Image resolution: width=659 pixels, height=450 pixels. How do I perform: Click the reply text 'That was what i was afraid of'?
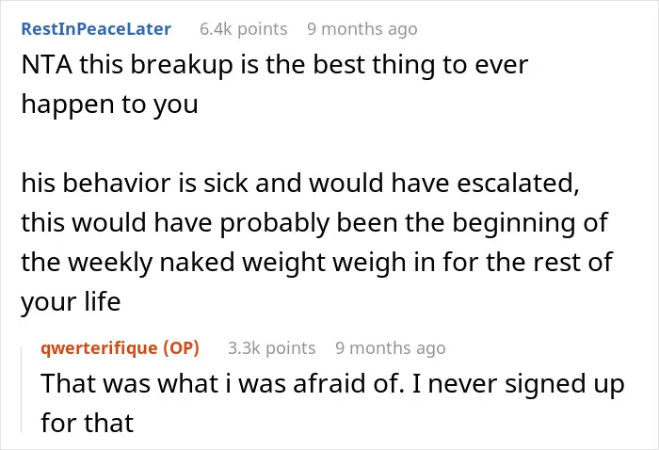pyautogui.click(x=223, y=383)
